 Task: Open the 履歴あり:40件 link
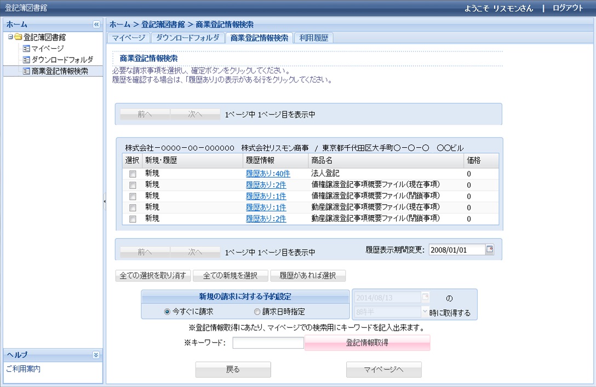(266, 174)
